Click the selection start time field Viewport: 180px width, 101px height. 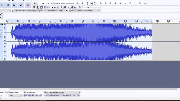(53, 95)
